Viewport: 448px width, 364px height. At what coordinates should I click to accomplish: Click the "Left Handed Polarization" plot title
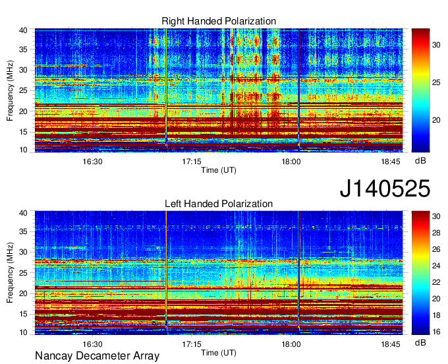coord(219,204)
